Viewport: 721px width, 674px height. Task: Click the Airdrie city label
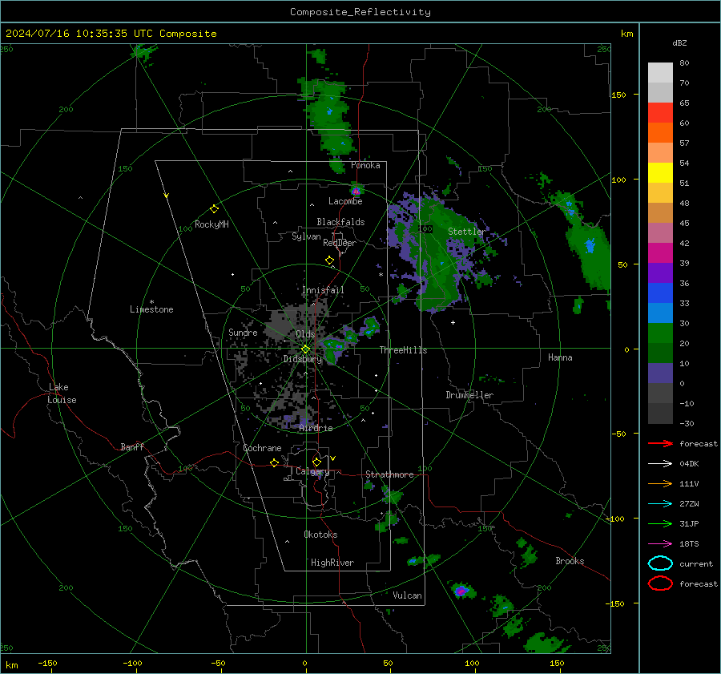point(316,428)
